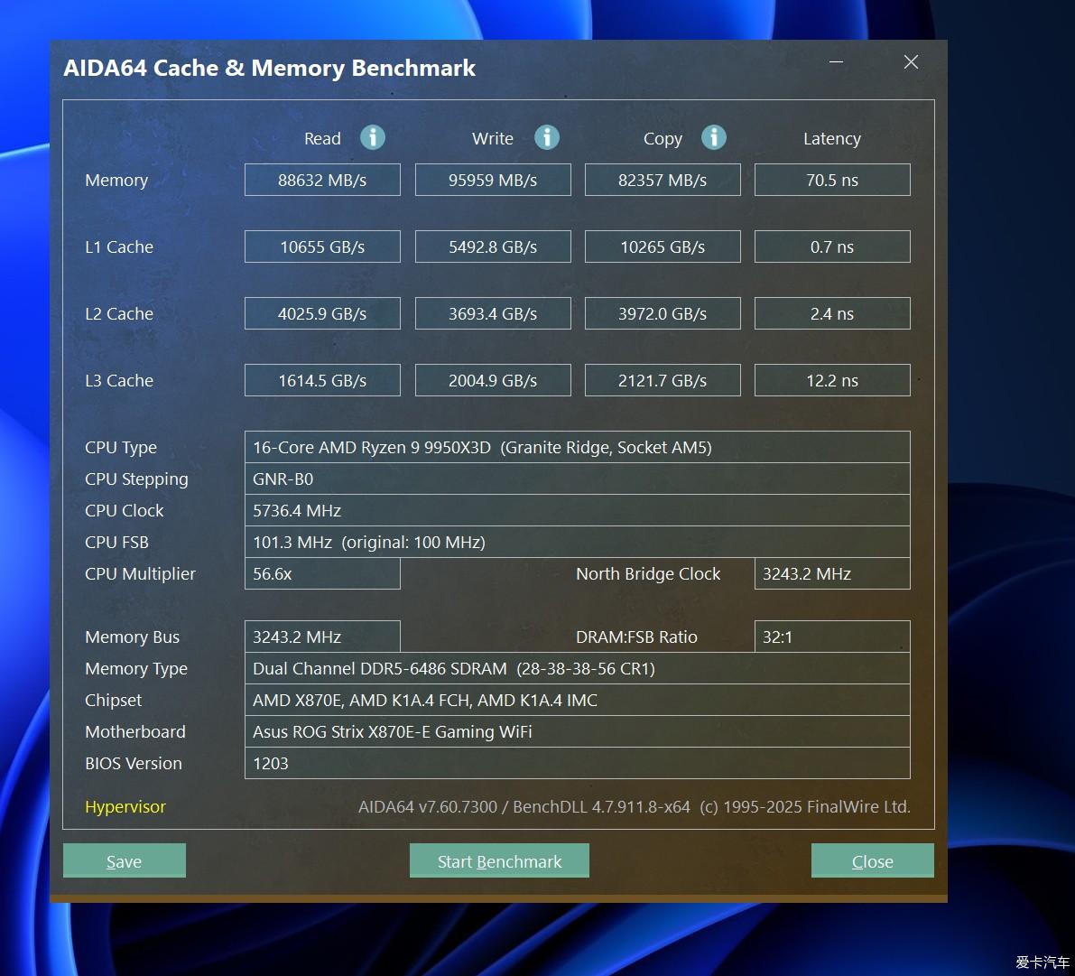Click L3 Cache latency 12.2 ns
Image resolution: width=1075 pixels, height=976 pixels.
click(832, 380)
